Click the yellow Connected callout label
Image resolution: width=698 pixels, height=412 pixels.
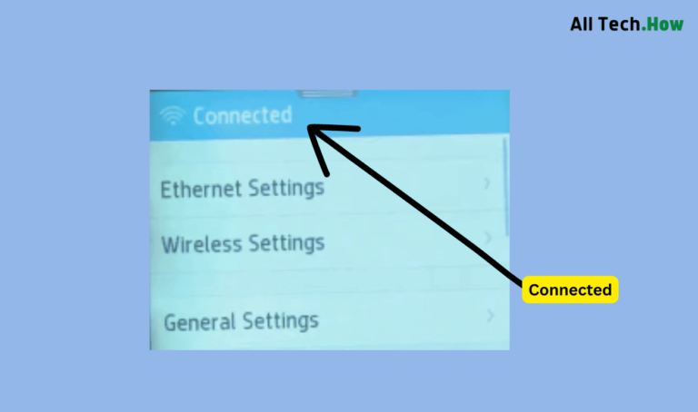pyautogui.click(x=570, y=289)
